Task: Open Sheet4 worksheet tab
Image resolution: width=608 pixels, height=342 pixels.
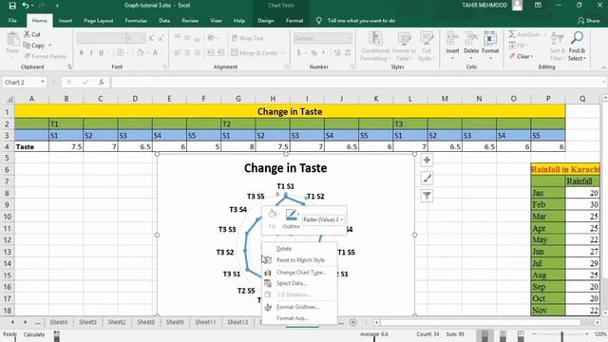Action: [x=59, y=322]
